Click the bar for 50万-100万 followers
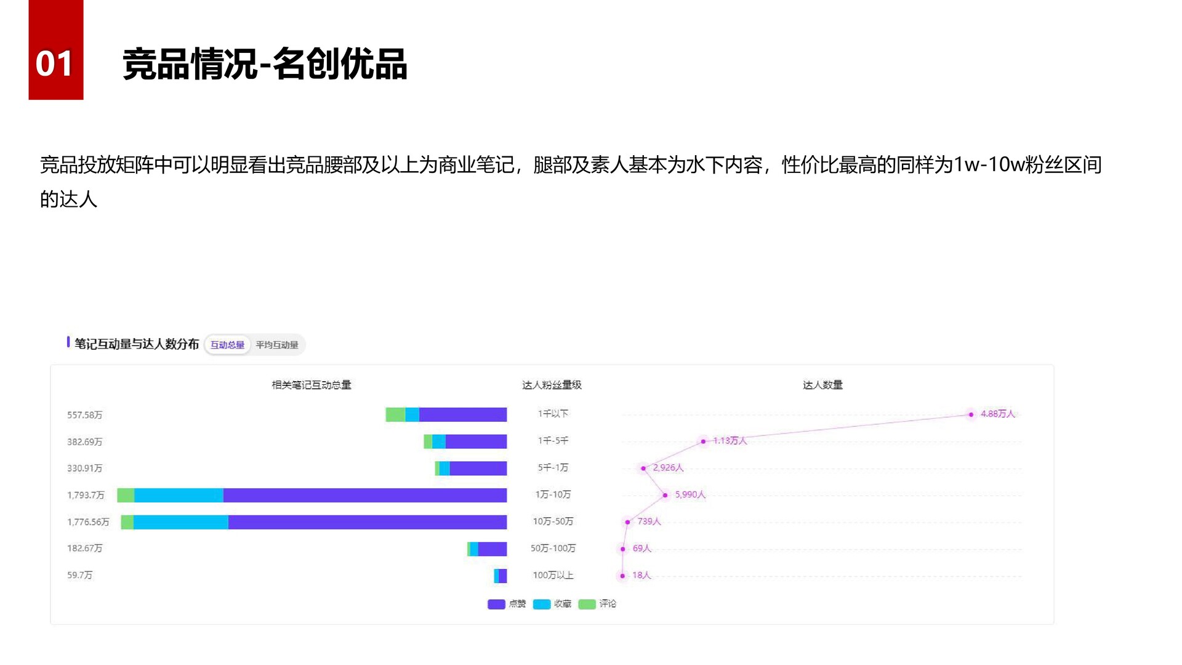This screenshot has height=665, width=1182. click(487, 549)
